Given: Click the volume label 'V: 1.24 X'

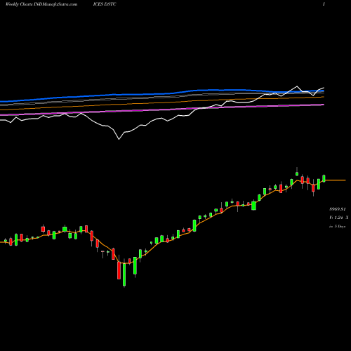Looking at the screenshot, I should (339, 218).
